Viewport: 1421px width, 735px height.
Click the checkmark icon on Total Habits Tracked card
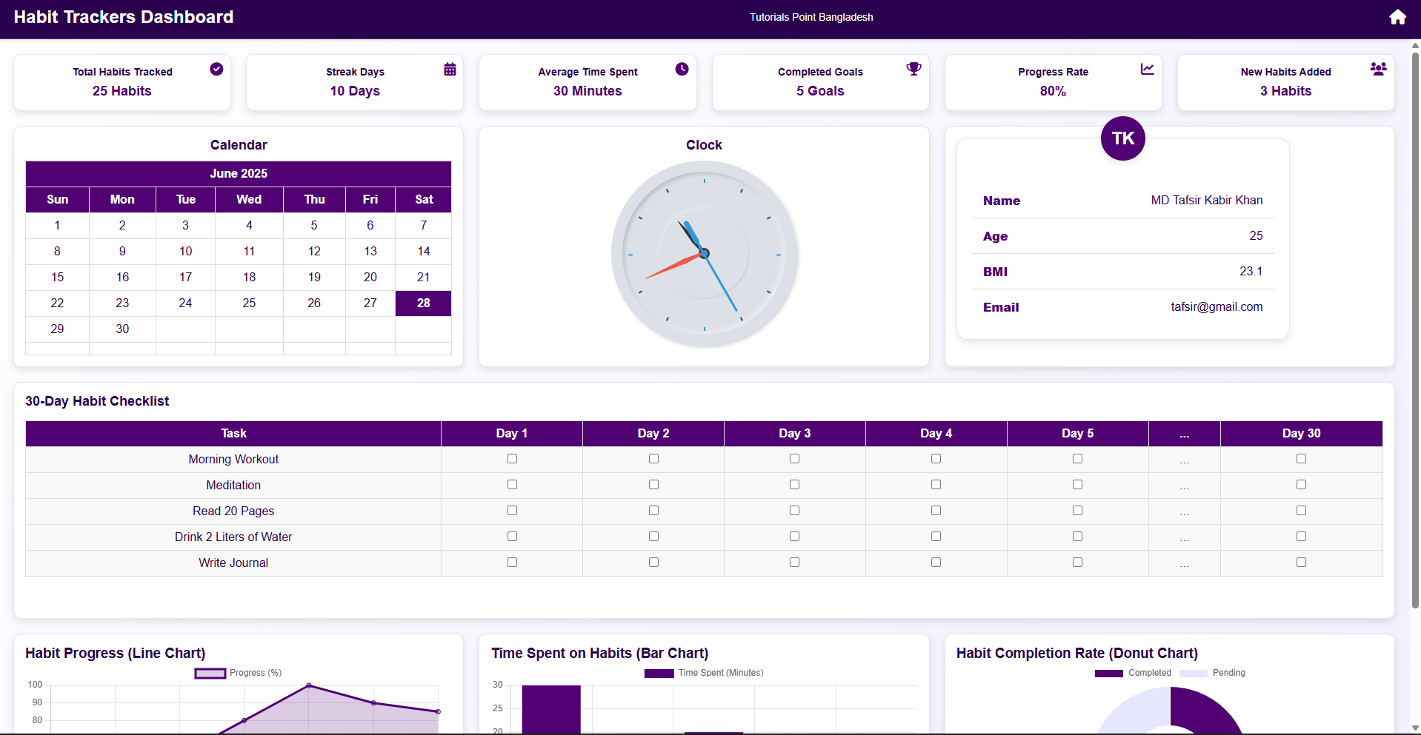(216, 68)
